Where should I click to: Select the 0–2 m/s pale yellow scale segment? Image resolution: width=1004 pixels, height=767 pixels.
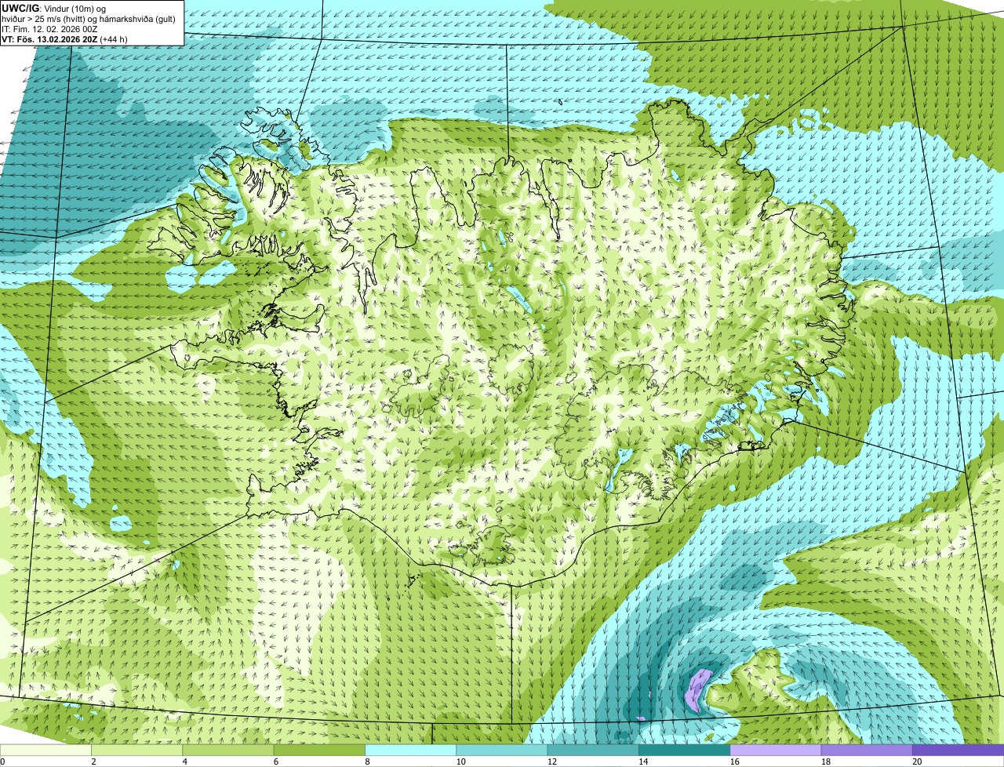pyautogui.click(x=45, y=750)
